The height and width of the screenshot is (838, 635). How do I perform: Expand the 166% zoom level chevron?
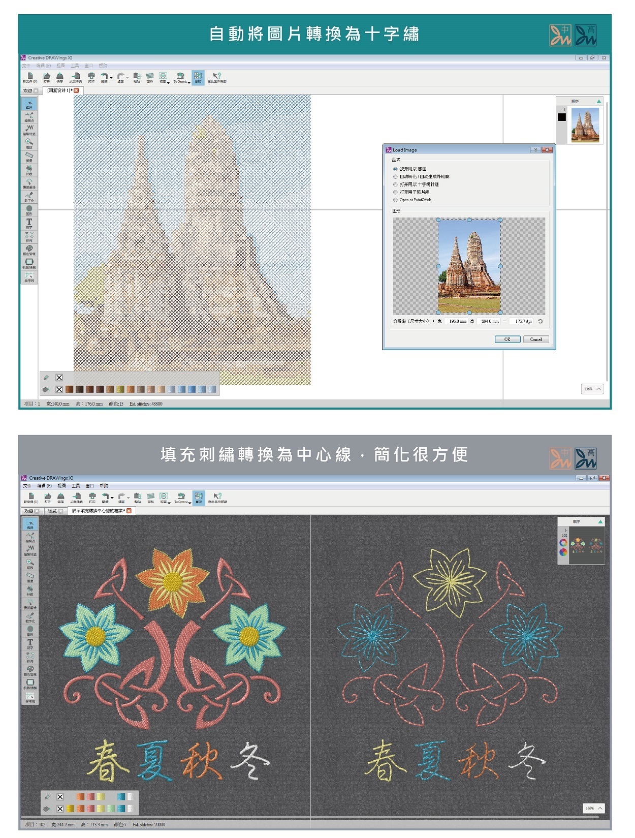click(x=600, y=808)
